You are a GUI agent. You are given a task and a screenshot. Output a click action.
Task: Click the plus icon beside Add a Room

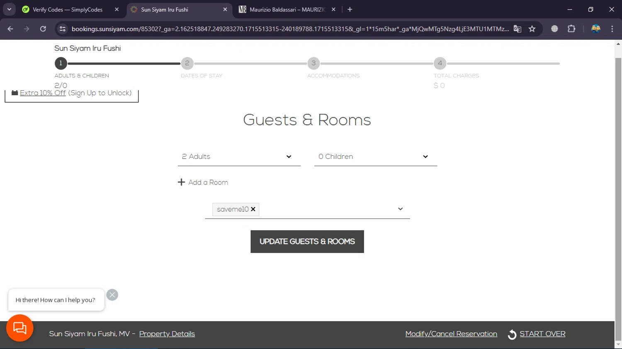181,182
